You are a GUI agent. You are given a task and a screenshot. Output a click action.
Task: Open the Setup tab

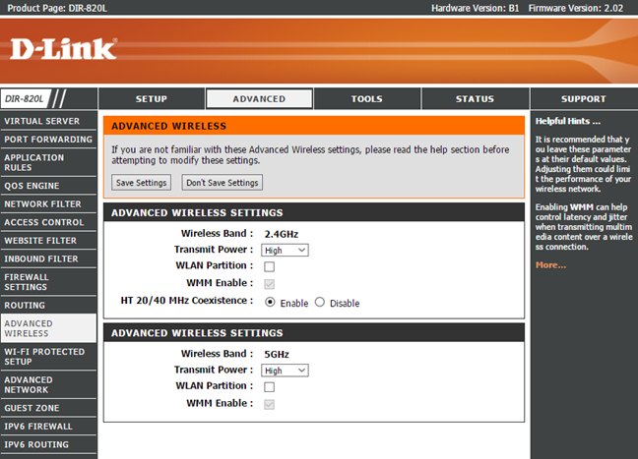coord(152,98)
